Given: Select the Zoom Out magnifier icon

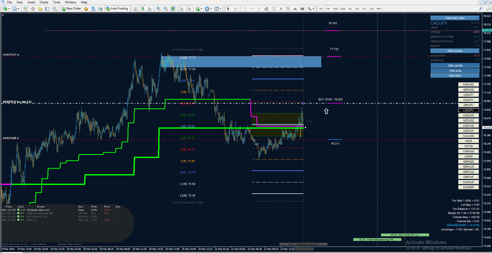Looking at the screenshot, I should [x=166, y=9].
